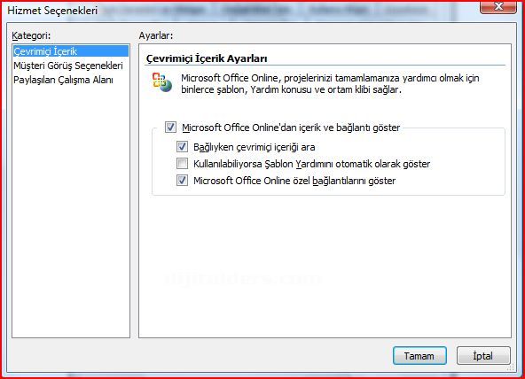Click the Kategori: label
This screenshot has height=379, width=525.
tap(31, 35)
